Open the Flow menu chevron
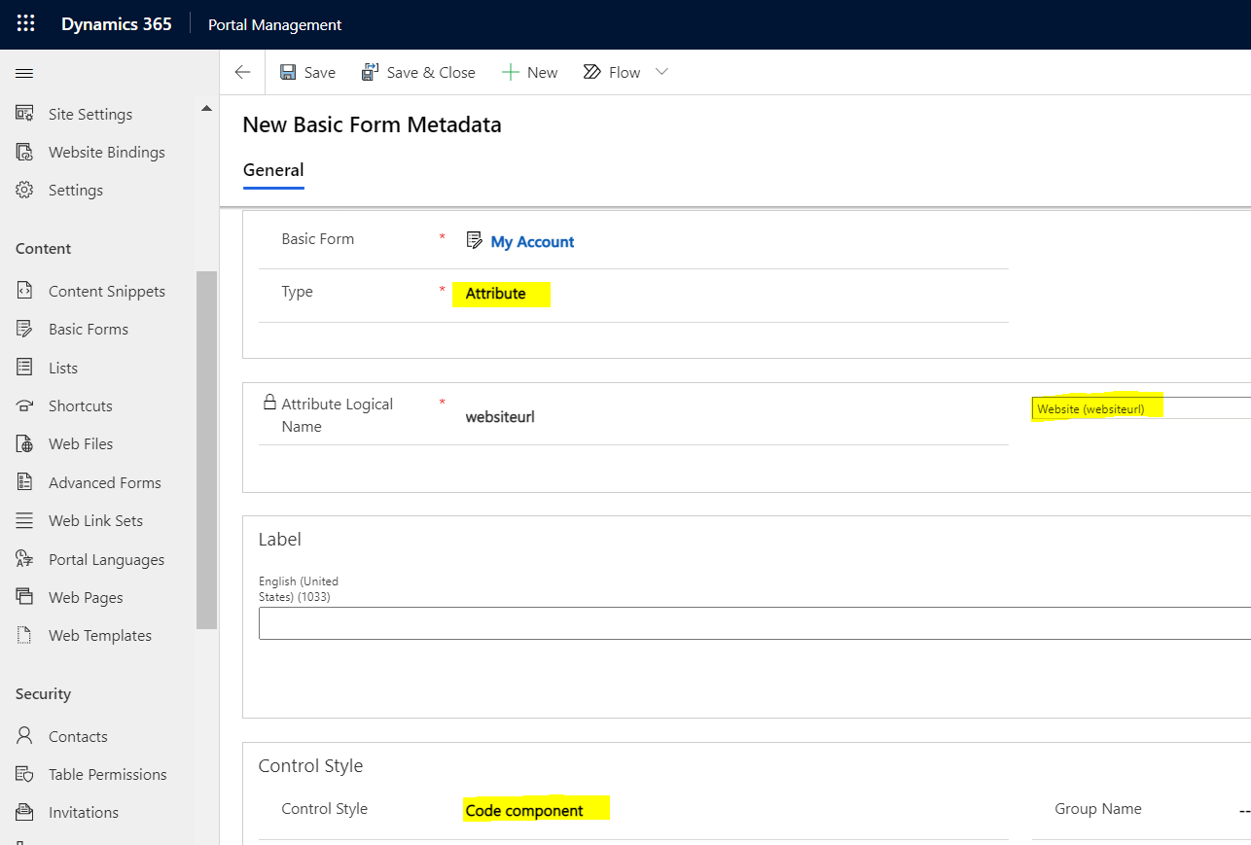 point(661,72)
